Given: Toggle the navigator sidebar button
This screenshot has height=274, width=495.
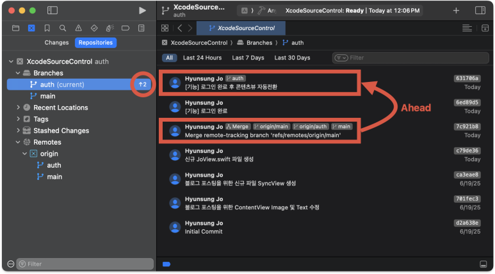Looking at the screenshot, I should [x=53, y=10].
